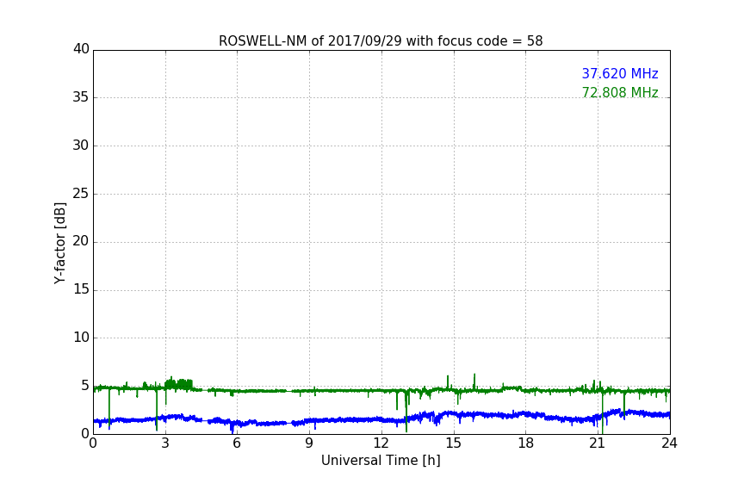Click the plot title 'ROSWELL-NM of 2017/09/29 with focus code = 58'
The height and width of the screenshot is (496, 744).
pyautogui.click(x=381, y=41)
